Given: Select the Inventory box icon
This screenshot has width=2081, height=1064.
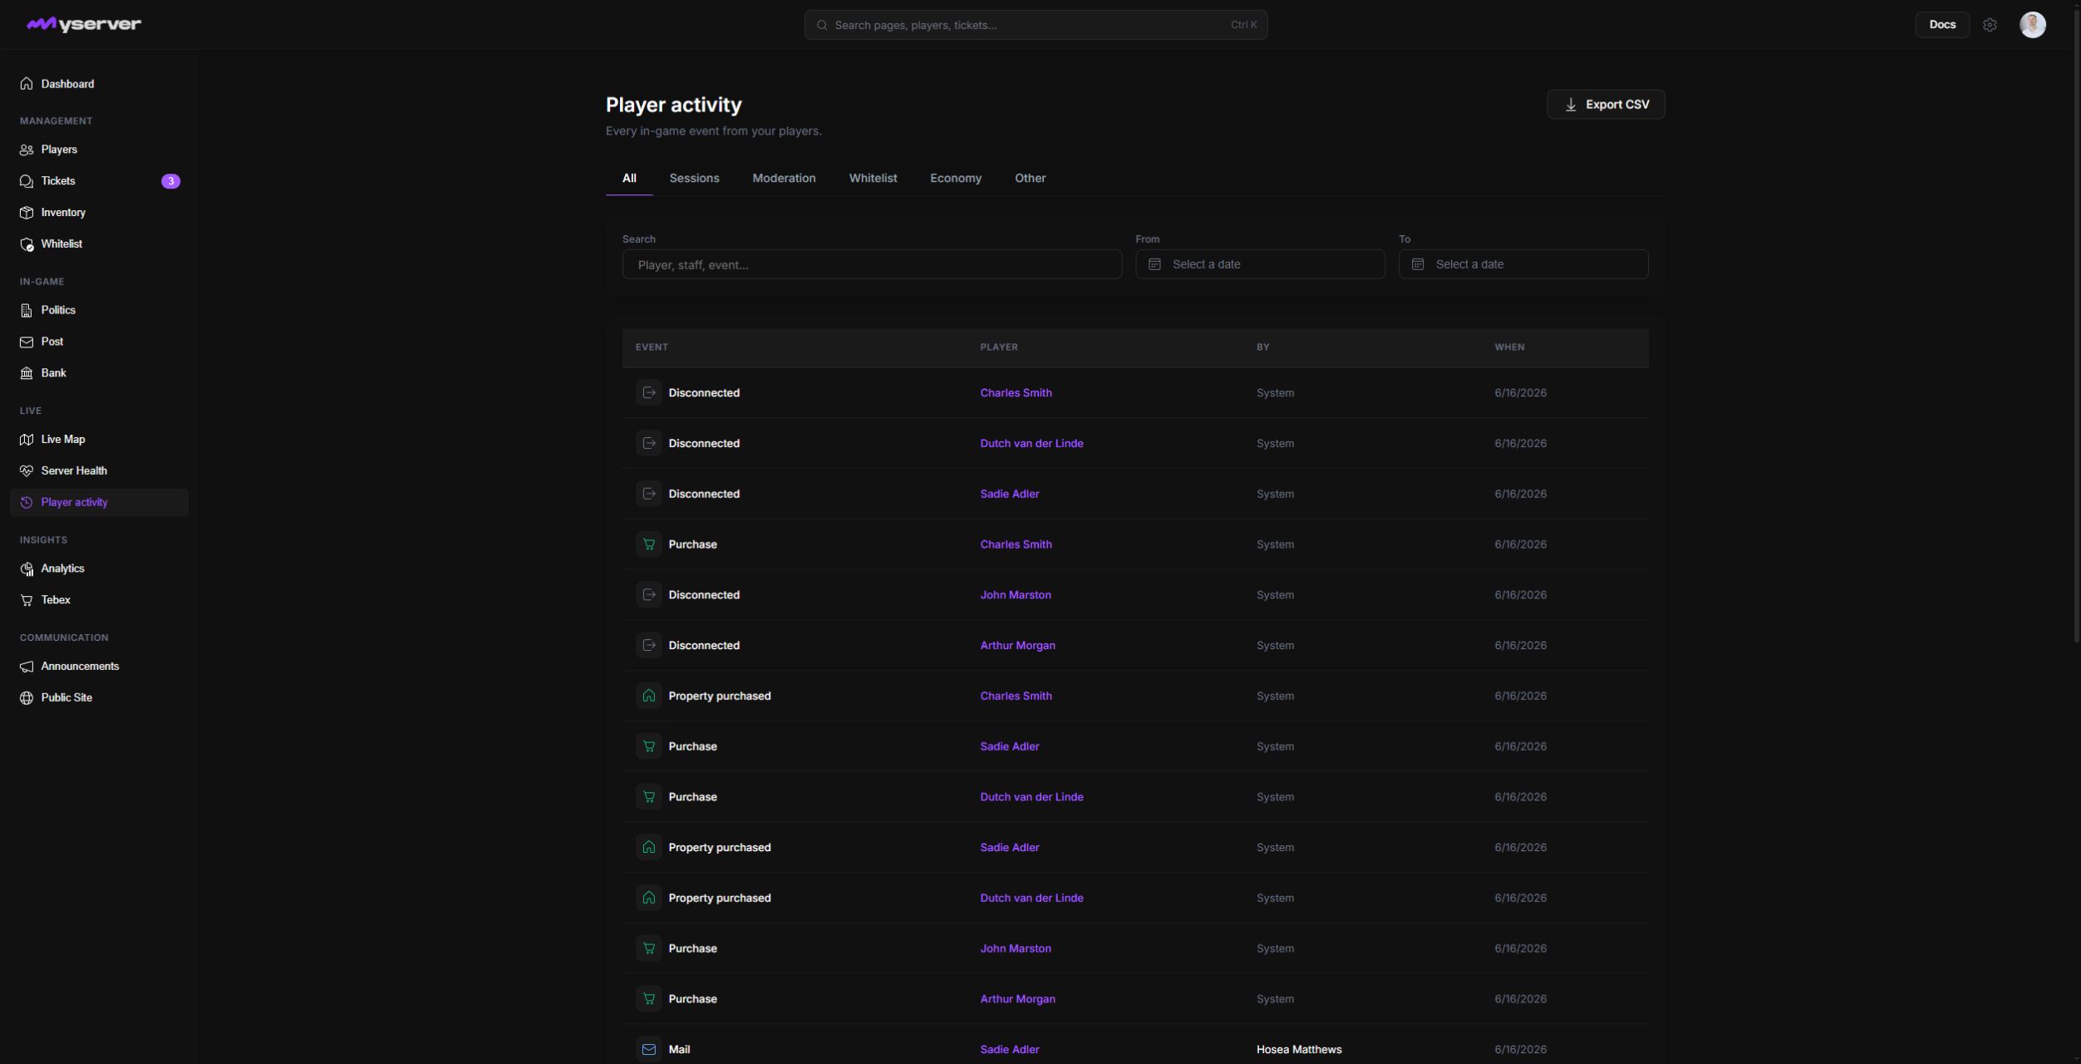Looking at the screenshot, I should click(27, 213).
